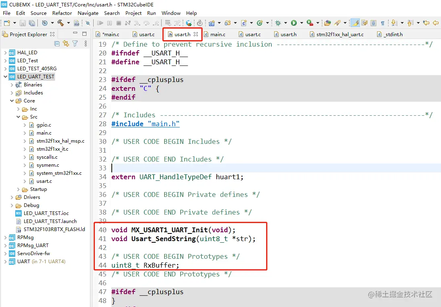Select STM32F103RBTX_FLASH.ld file
This screenshot has width=441, height=307.
click(54, 229)
